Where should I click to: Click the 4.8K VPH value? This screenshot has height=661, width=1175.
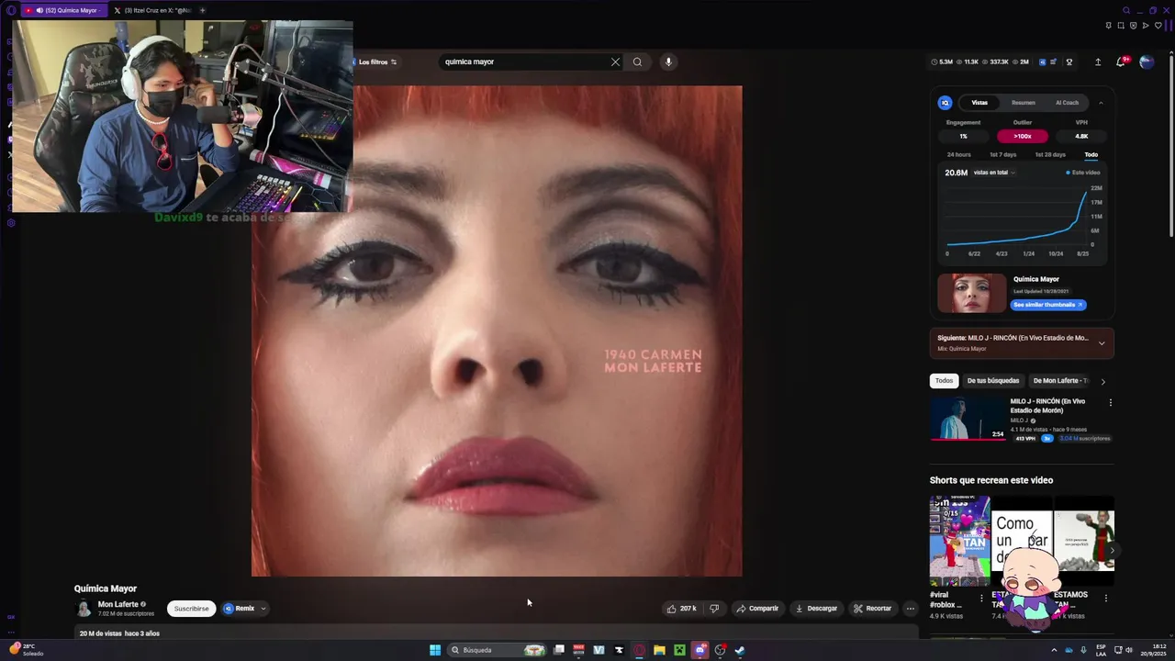coord(1081,136)
